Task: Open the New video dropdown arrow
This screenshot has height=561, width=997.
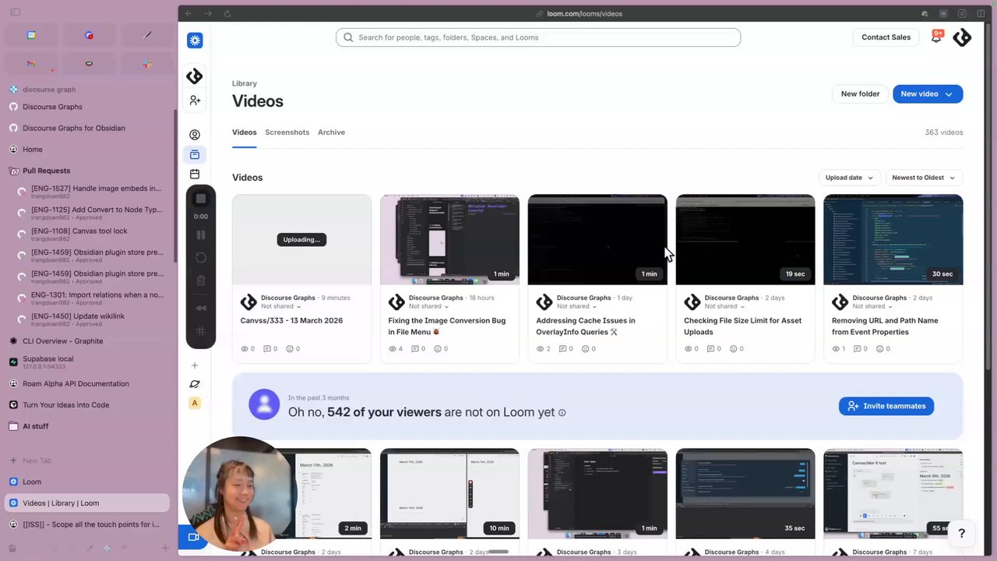Action: pyautogui.click(x=949, y=94)
